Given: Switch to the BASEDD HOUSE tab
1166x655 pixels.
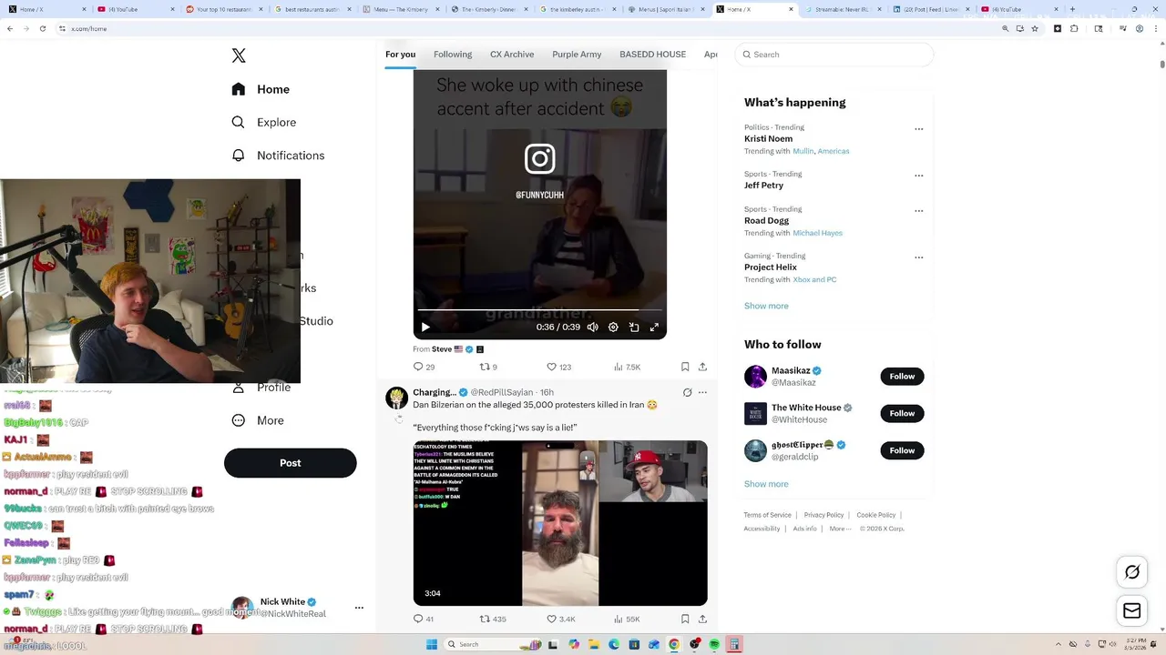Looking at the screenshot, I should pyautogui.click(x=652, y=55).
